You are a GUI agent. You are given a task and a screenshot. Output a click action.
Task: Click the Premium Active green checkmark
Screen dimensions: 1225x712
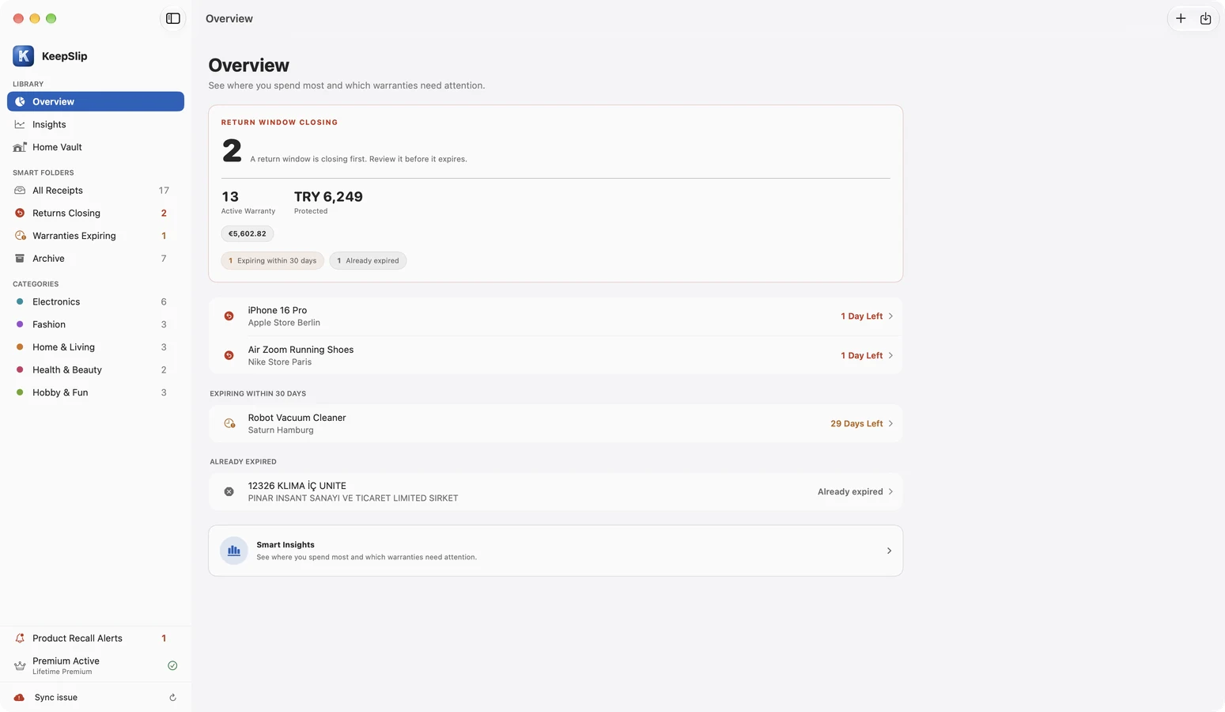pyautogui.click(x=172, y=665)
